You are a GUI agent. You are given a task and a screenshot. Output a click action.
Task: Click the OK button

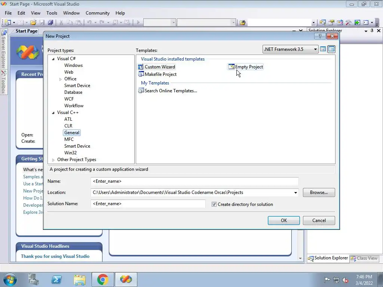[284, 220]
